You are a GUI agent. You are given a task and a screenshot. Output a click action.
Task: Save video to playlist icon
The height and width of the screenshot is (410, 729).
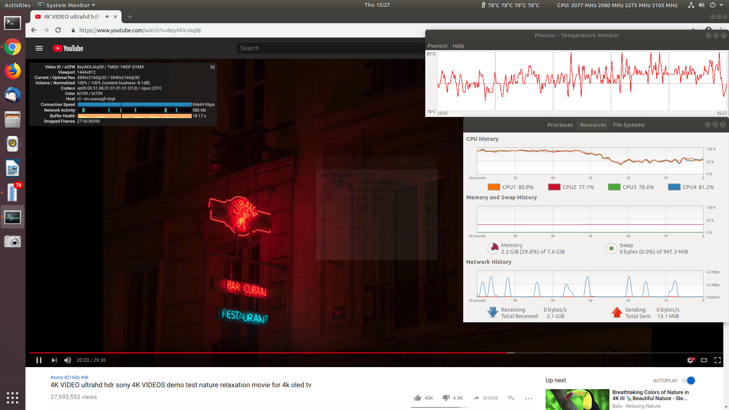(511, 398)
